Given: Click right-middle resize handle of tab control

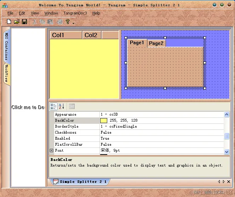Looking at the screenshot, I should coord(205,63).
